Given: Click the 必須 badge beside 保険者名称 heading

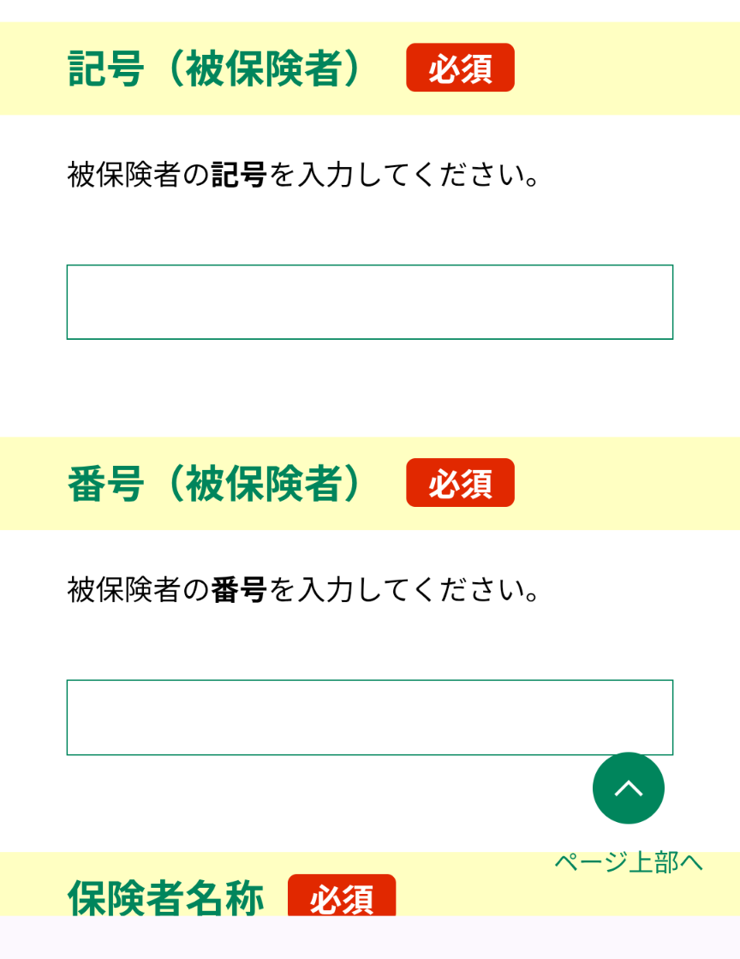Looking at the screenshot, I should 342,897.
